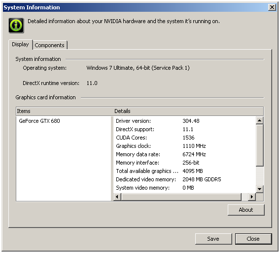Click the details scroll up arrow
Screen dimensions: 280x254
pyautogui.click(x=259, y=120)
